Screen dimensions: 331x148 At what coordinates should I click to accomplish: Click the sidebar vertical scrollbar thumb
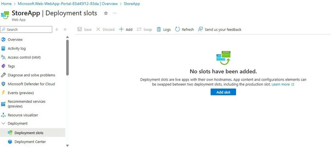tap(67, 57)
